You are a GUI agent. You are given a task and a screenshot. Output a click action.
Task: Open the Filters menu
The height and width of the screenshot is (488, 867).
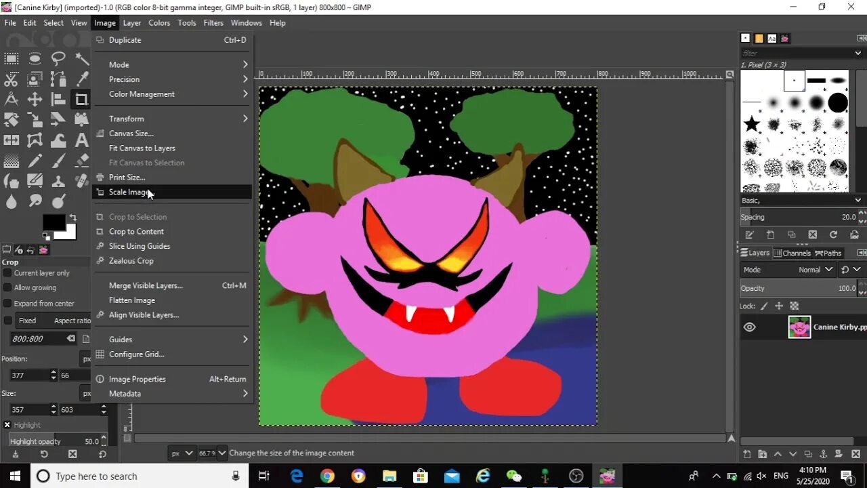pyautogui.click(x=213, y=22)
